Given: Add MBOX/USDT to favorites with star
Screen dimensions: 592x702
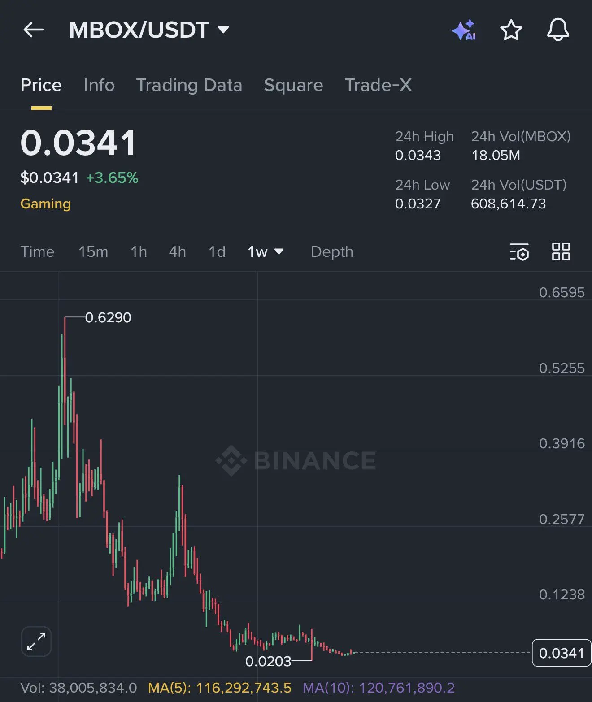Looking at the screenshot, I should pyautogui.click(x=511, y=30).
